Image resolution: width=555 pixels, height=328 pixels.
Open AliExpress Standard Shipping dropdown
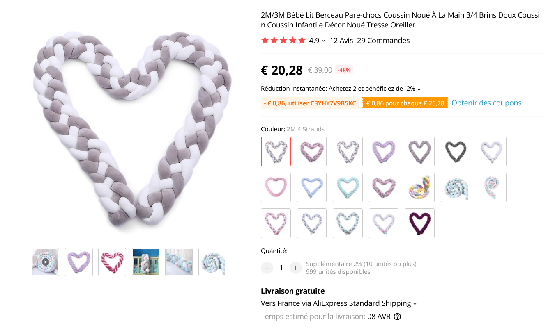[415, 304]
